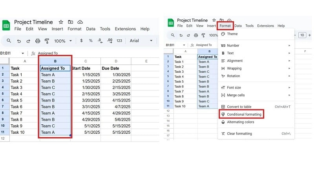This screenshot has width=314, height=177.
Task: Click Undo in the left screenshot toolbar
Action: 19,41
